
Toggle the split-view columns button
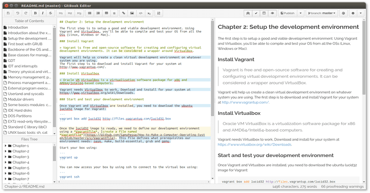coord(264,13)
